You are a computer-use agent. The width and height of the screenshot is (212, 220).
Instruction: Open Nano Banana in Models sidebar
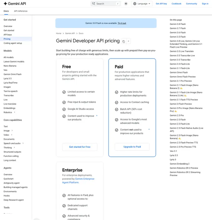coord(10,66)
